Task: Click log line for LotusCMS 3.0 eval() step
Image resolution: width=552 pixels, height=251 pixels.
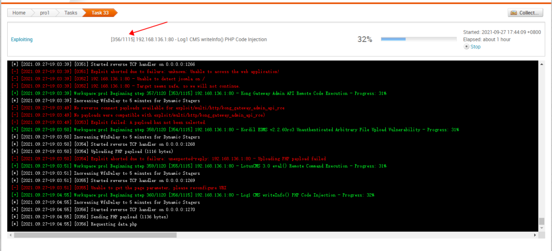Action: pyautogui.click(x=198, y=166)
